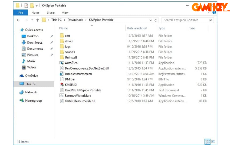Image resolution: width=232 pixels, height=145 pixels.
Task: Select the Uninstall folder icon
Action: click(62, 57)
